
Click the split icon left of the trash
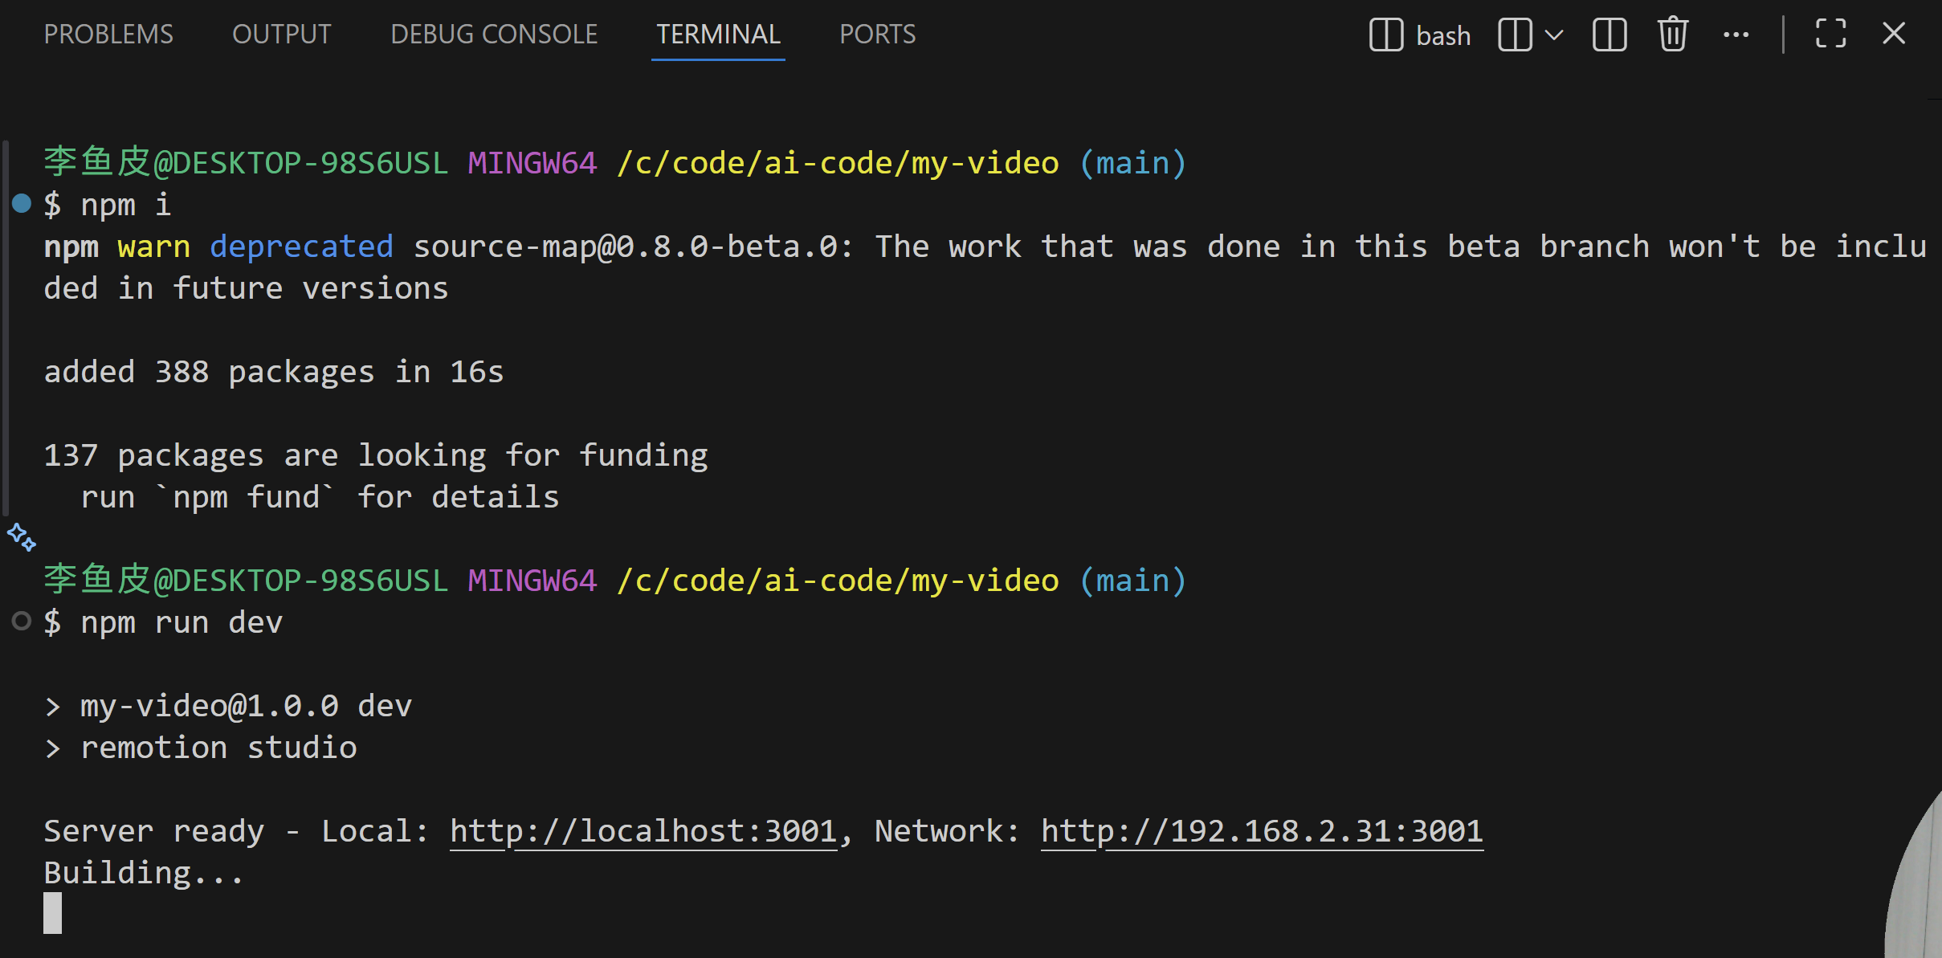coord(1609,35)
